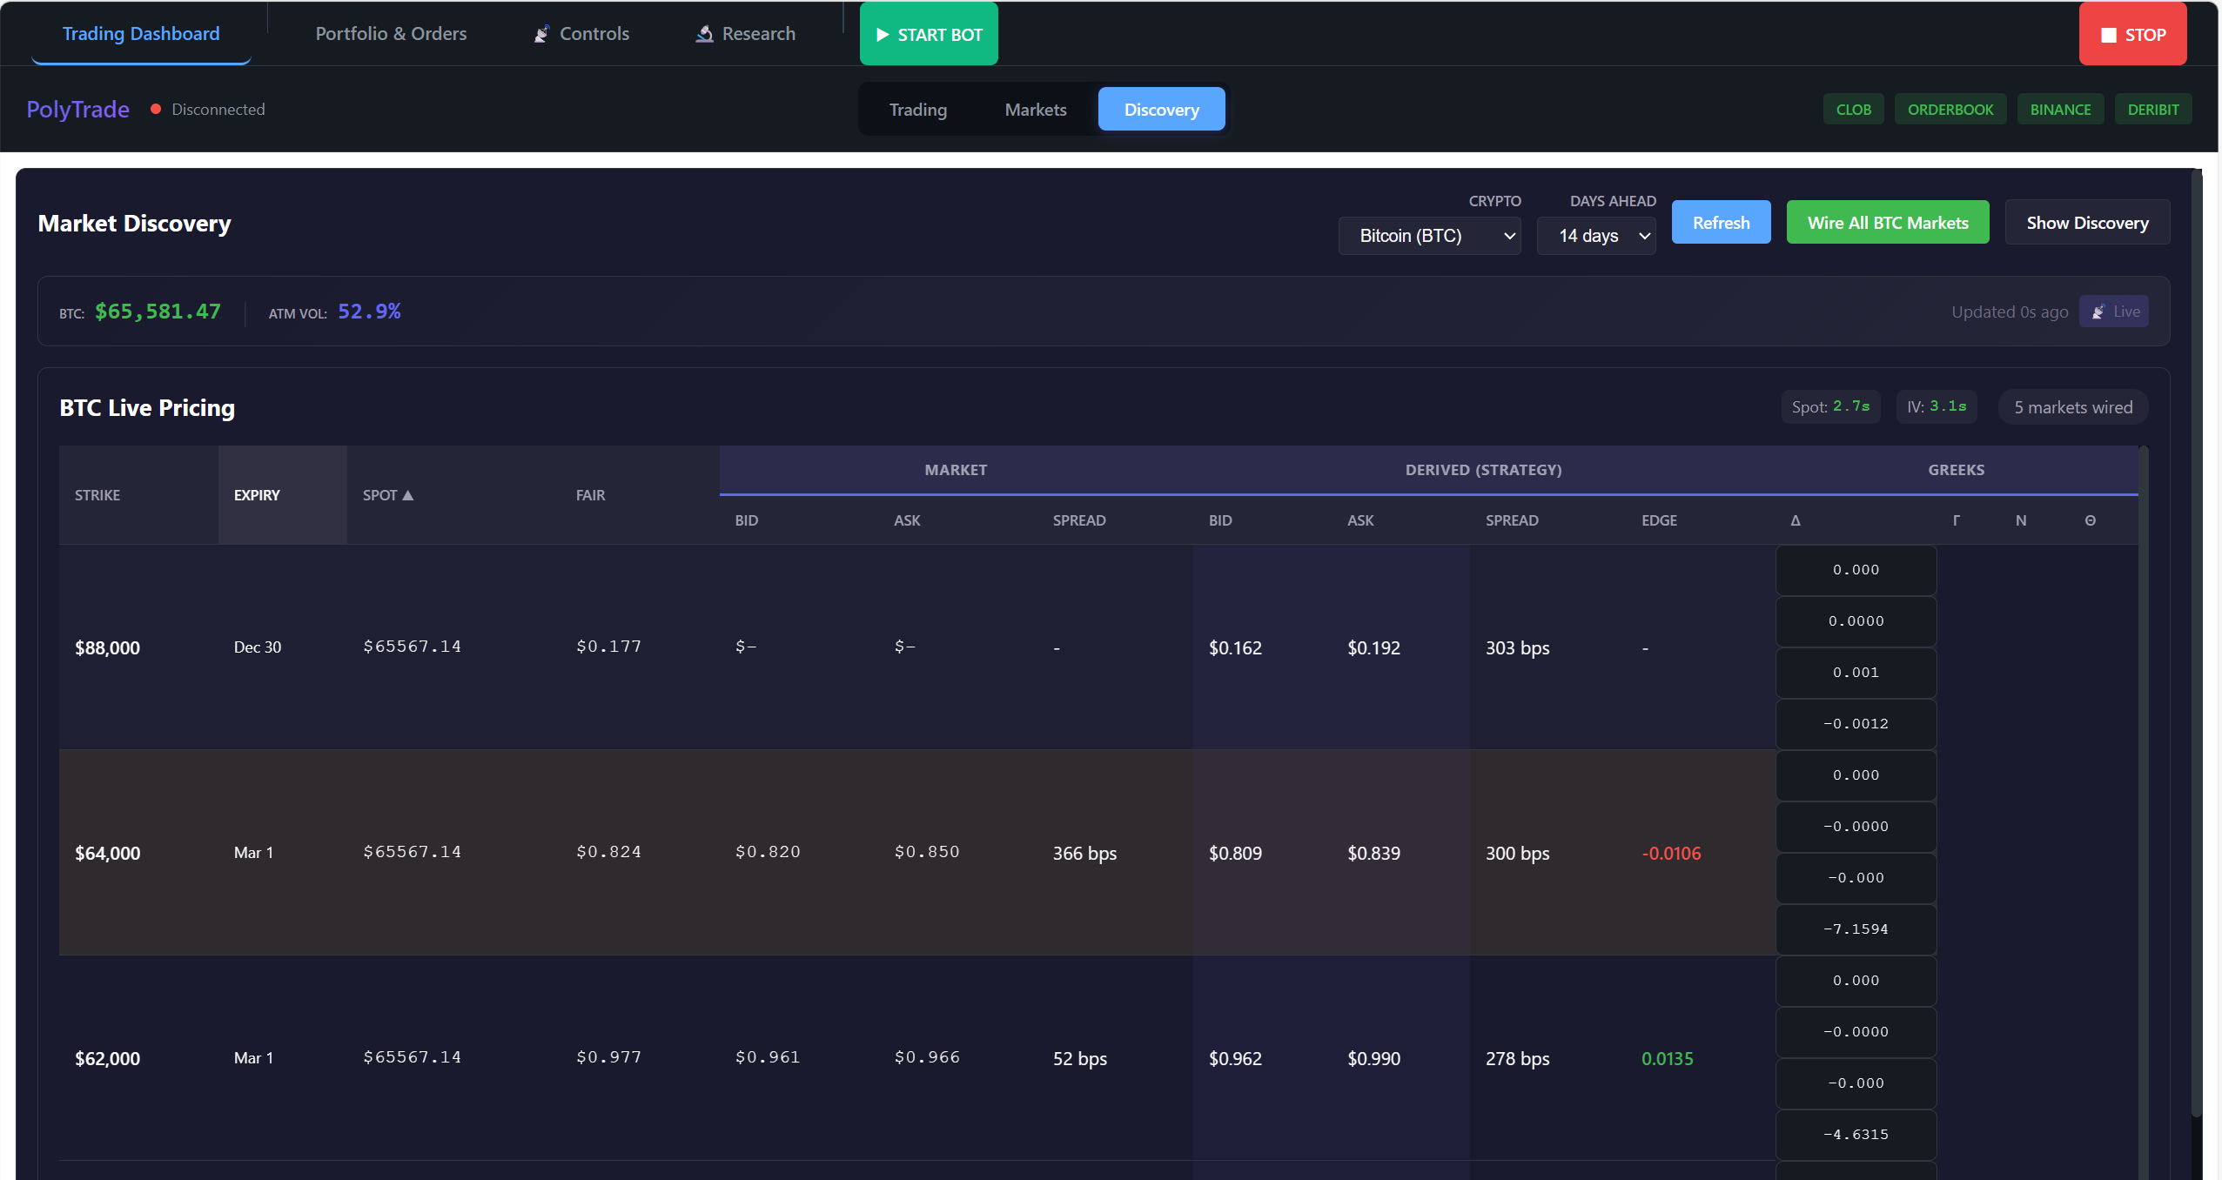Select the Discovery sub-tab

pyautogui.click(x=1162, y=110)
